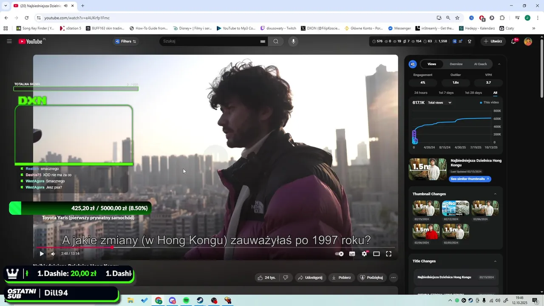Screen dimensions: 544x306
Task: Select the 1st 28 days range
Action: tap(473, 93)
